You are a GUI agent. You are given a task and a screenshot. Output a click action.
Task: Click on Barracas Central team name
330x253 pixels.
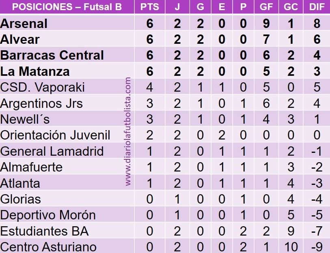[x=52, y=55]
